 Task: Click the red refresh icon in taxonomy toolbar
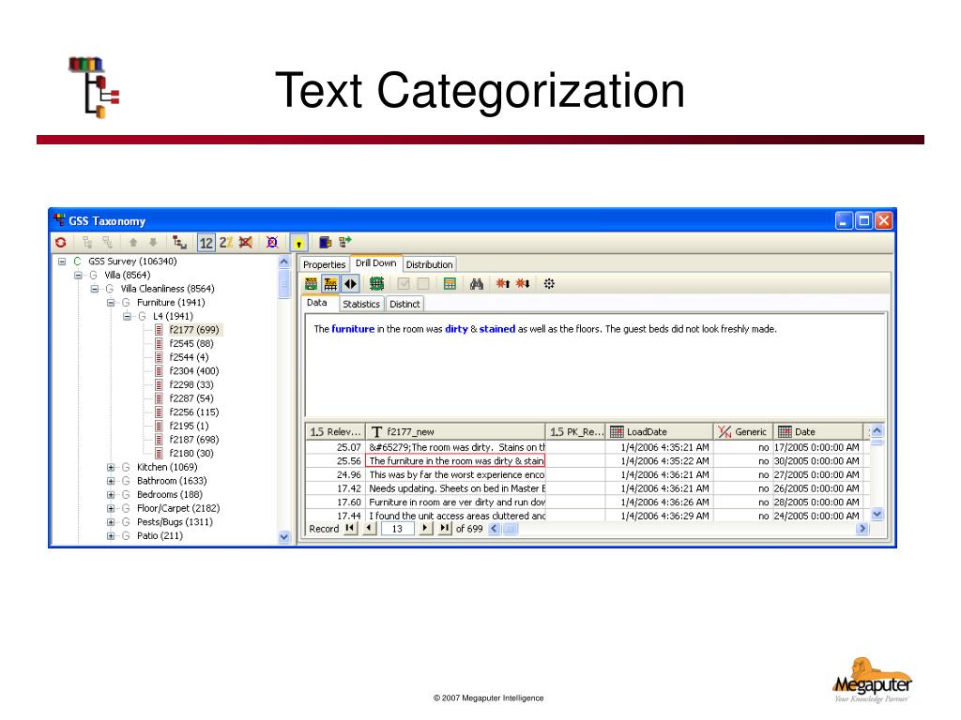click(61, 243)
